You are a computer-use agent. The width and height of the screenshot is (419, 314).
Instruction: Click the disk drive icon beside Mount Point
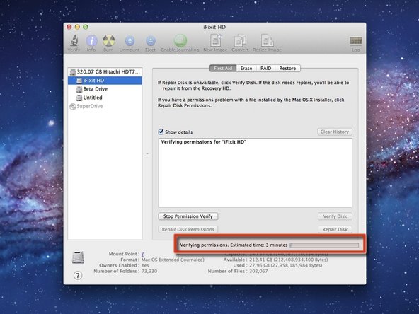(78, 257)
